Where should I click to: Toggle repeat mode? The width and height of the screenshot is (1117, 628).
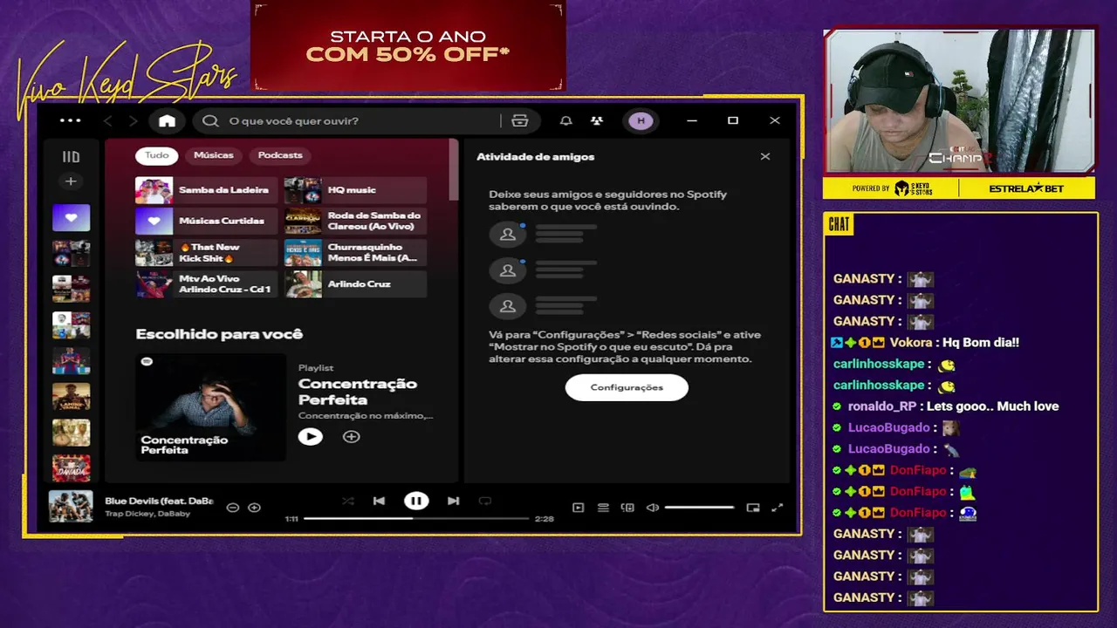point(485,501)
